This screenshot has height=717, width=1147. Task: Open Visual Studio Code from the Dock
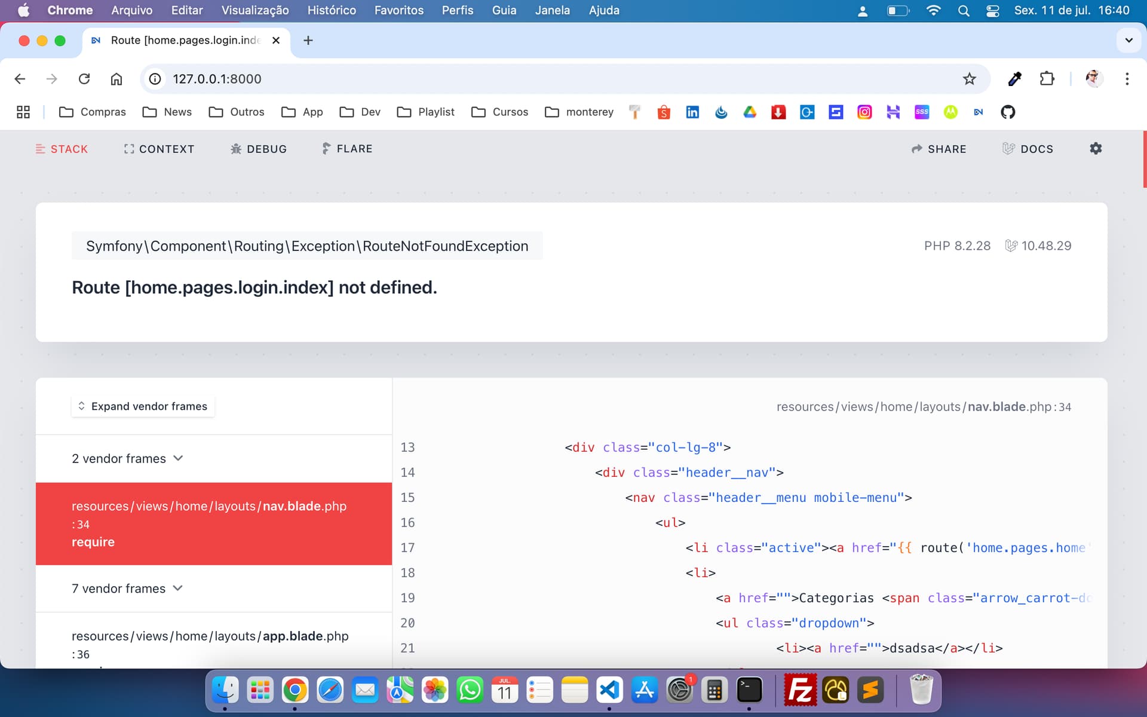(x=609, y=691)
